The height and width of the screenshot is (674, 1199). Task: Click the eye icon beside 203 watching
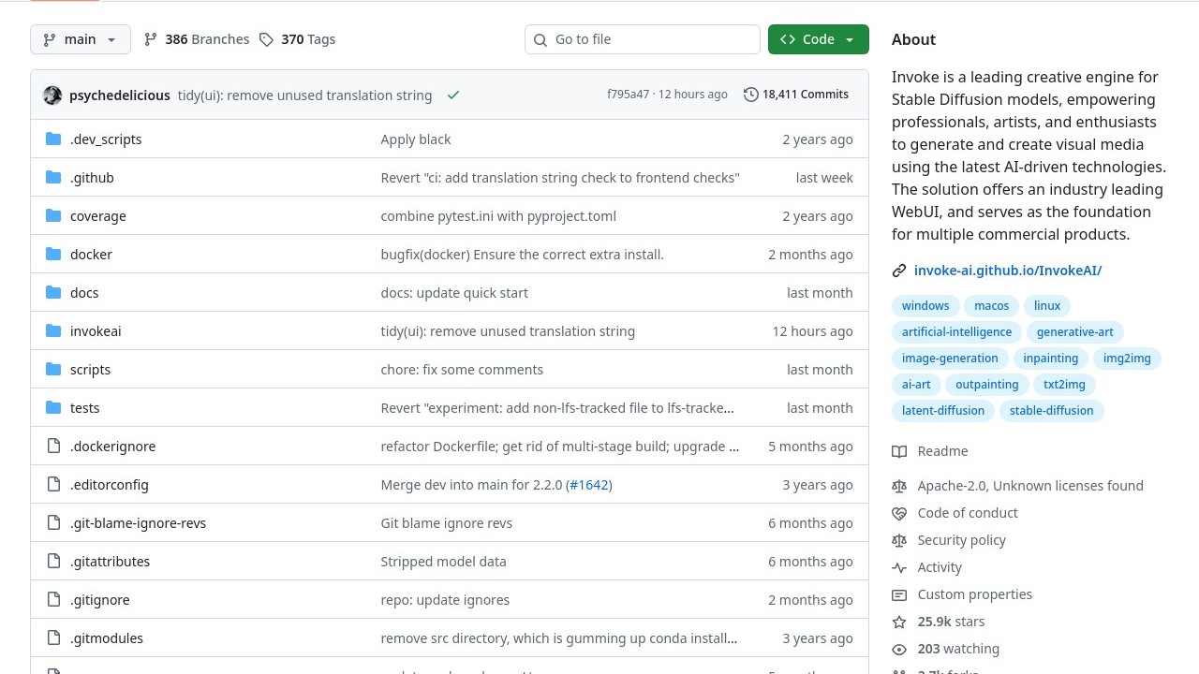(x=899, y=649)
